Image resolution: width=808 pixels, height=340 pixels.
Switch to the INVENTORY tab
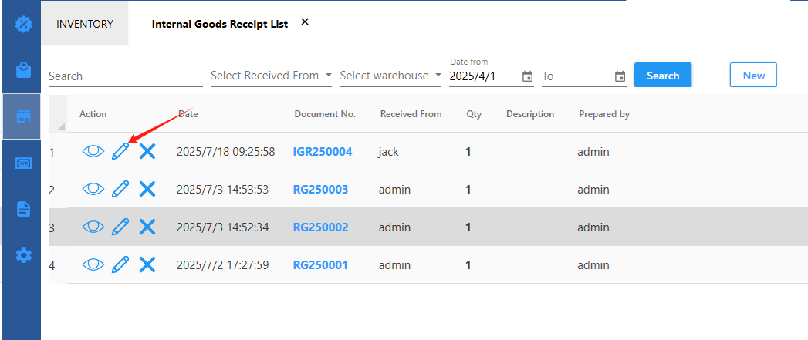coord(85,24)
